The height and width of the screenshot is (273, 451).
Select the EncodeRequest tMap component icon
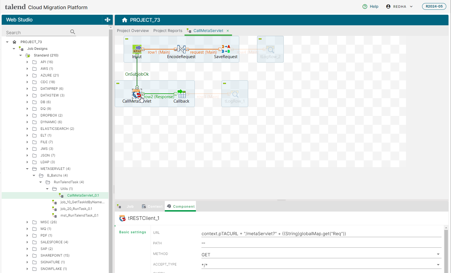[181, 49]
